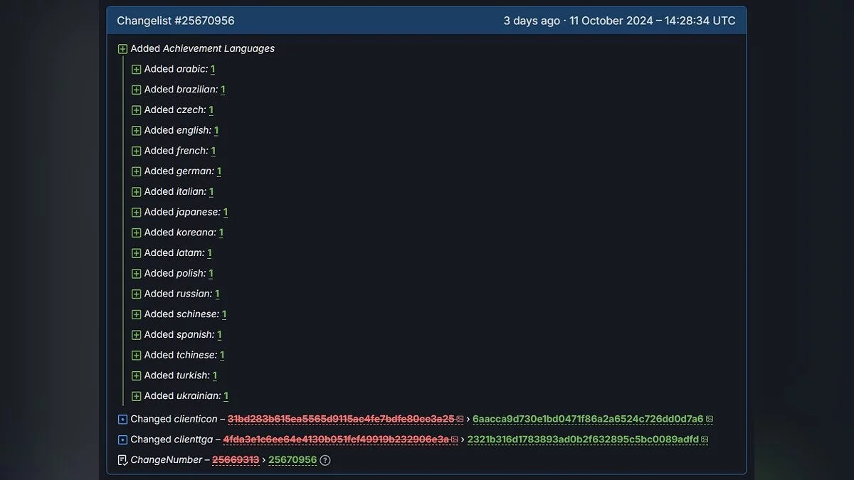The width and height of the screenshot is (854, 480).
Task: Click the Changed clienttga square icon
Action: (x=122, y=440)
